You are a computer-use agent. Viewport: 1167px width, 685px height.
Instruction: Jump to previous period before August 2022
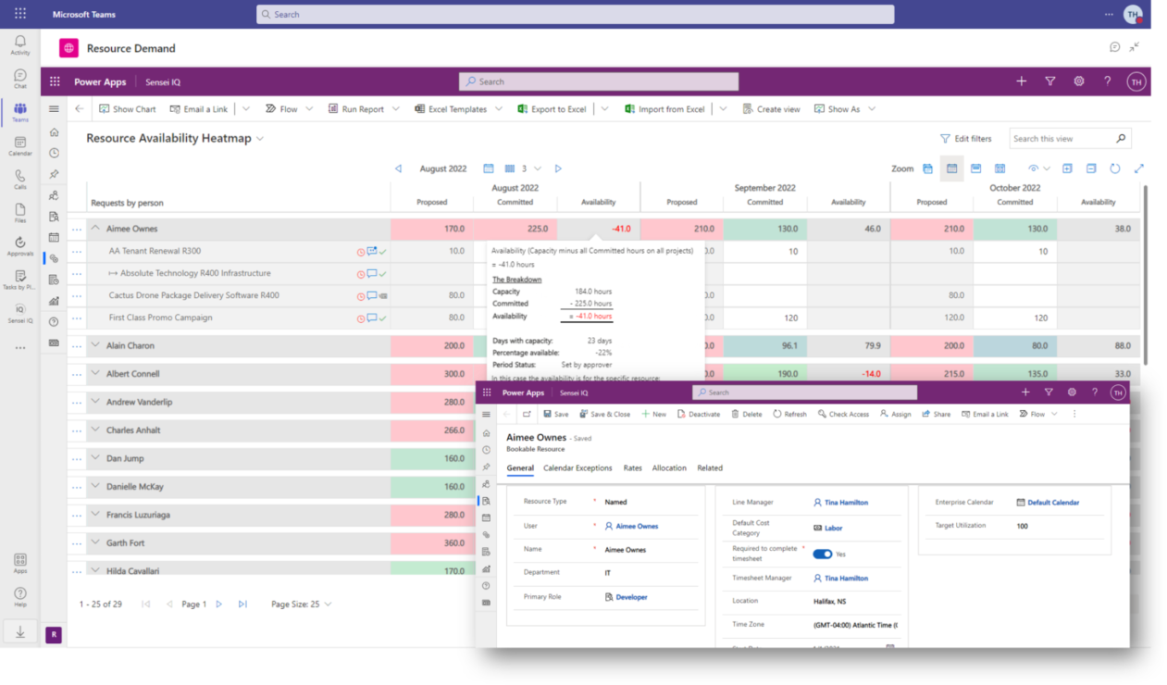(398, 168)
